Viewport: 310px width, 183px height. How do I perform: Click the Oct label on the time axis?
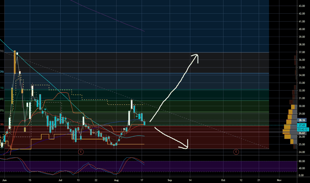[x=223, y=180]
